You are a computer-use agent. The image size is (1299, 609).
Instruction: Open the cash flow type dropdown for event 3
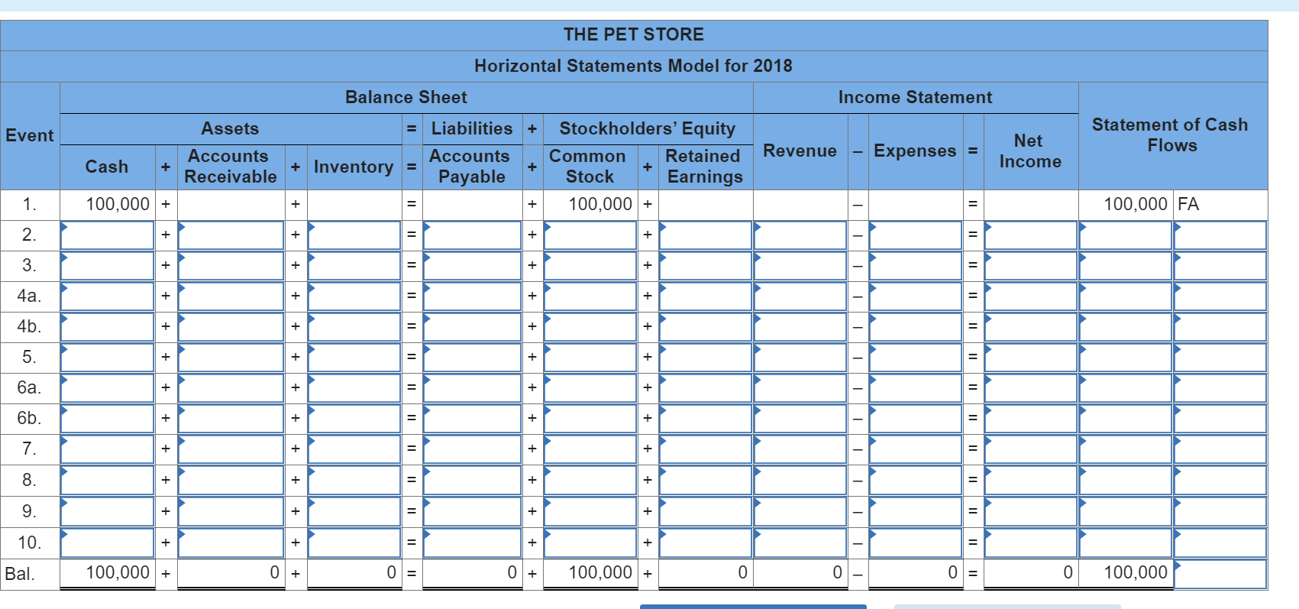pos(1220,266)
